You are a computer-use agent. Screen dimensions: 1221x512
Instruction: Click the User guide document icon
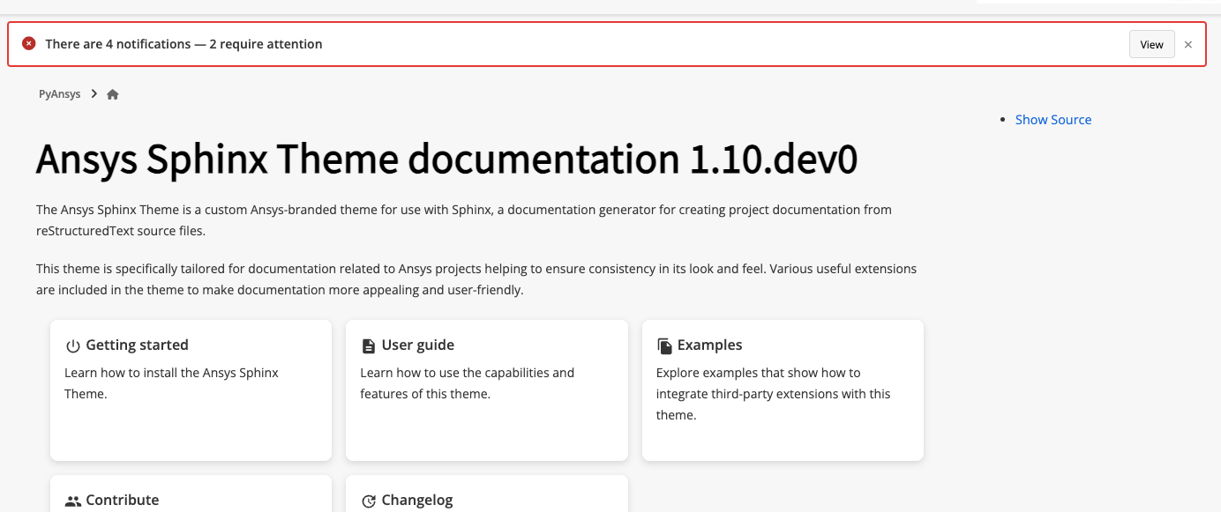point(369,345)
